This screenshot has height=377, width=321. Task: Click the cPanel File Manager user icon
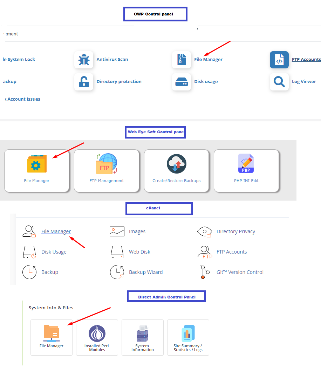point(29,231)
